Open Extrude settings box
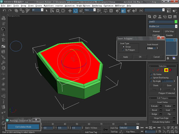 (161, 106)
